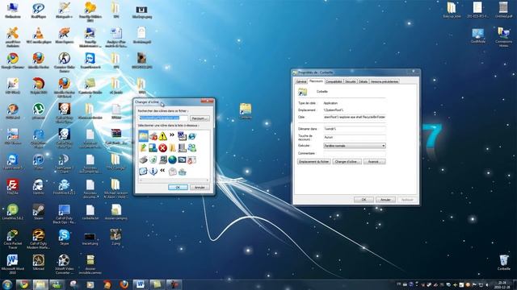Click the Emplacement du fichier button
Viewport: 517px width, 290px height.
click(314, 161)
